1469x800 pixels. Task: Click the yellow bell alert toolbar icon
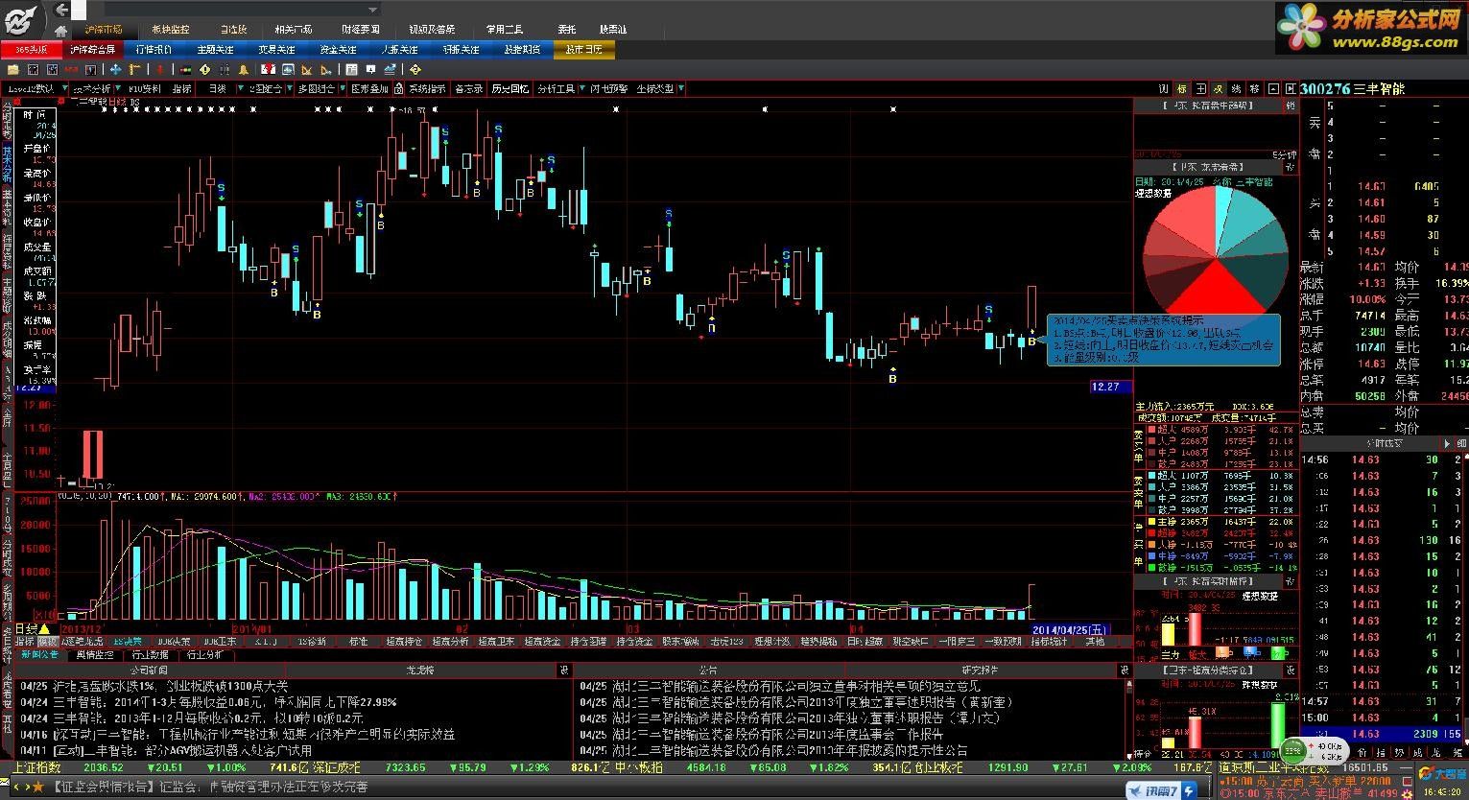coord(244,70)
